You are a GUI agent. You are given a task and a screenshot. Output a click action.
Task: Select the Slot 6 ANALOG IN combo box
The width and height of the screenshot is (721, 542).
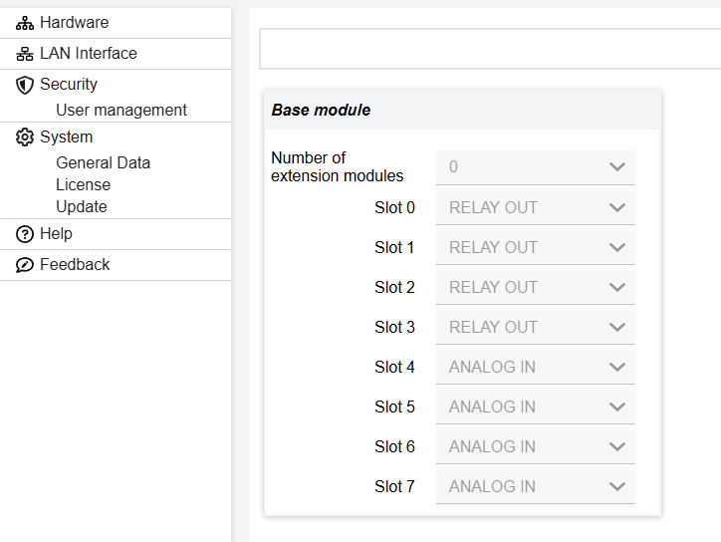[535, 446]
